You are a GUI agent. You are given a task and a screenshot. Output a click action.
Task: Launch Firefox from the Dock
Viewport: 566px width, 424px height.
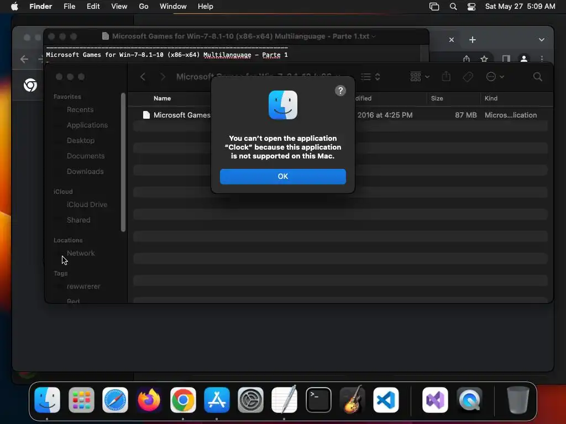point(149,400)
